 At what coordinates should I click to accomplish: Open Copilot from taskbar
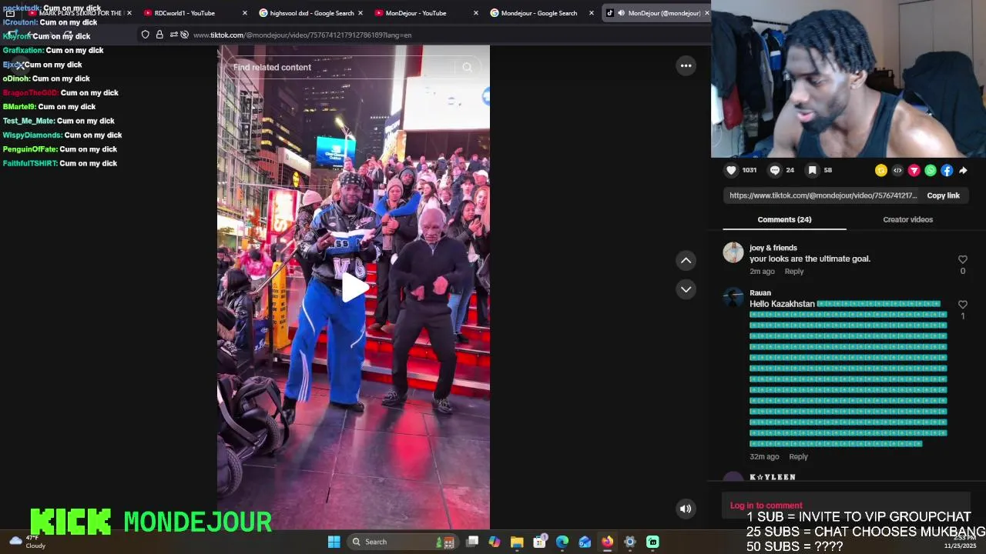pos(495,542)
